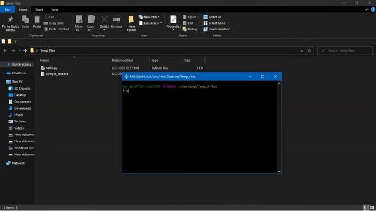The width and height of the screenshot is (376, 211).
Task: Open recent locations dropdown arrow
Action: point(19,50)
